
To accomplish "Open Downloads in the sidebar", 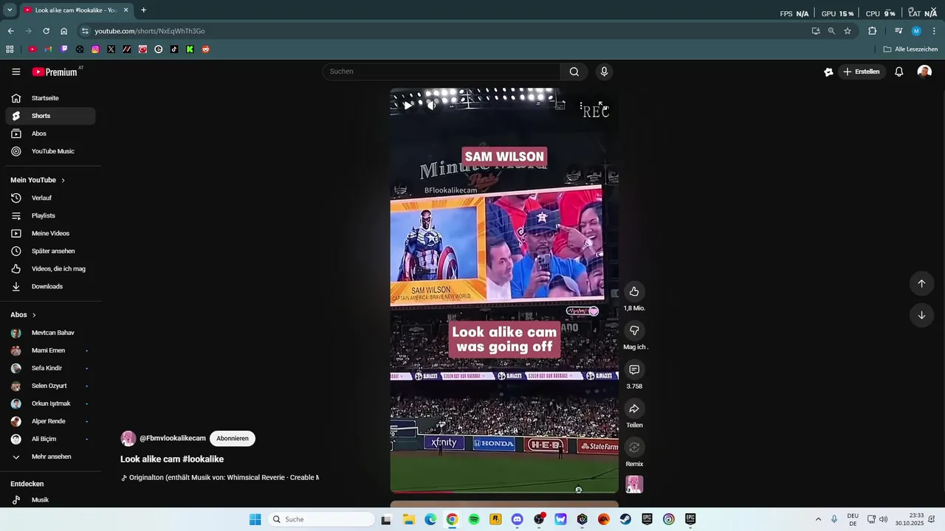I will [x=50, y=286].
